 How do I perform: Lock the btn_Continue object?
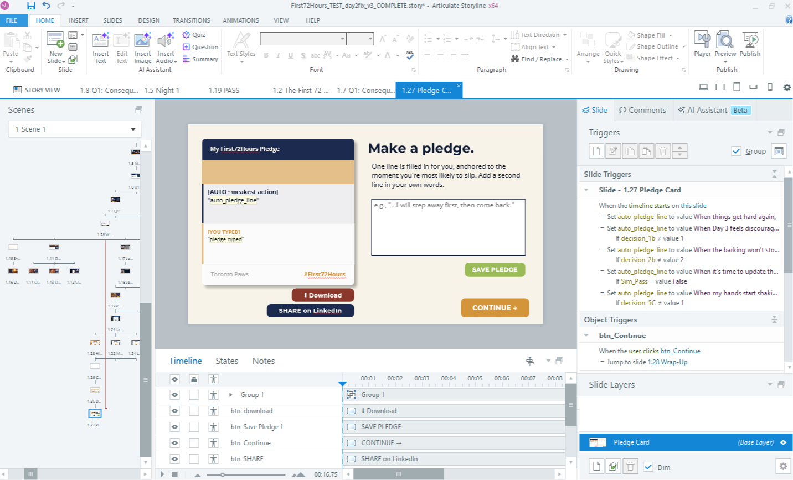194,443
